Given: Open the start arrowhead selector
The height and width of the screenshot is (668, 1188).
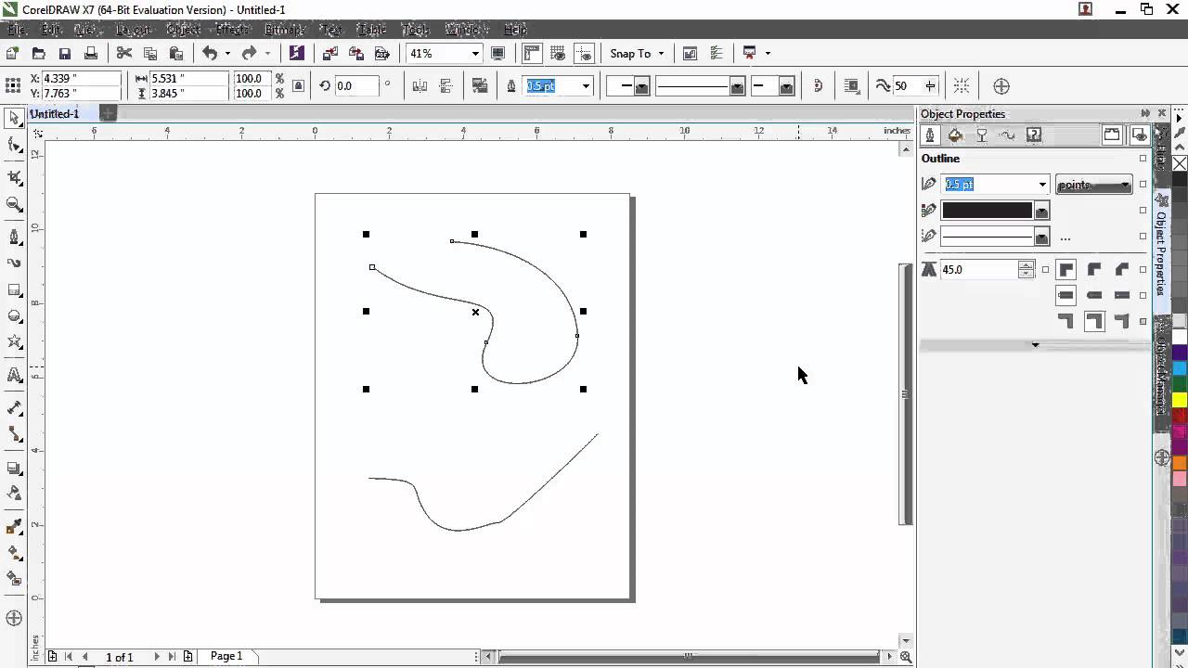Looking at the screenshot, I should (628, 86).
